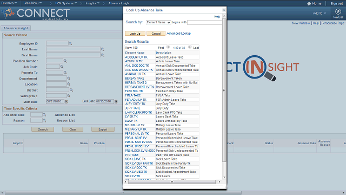Click the Home house icon

(309, 4)
